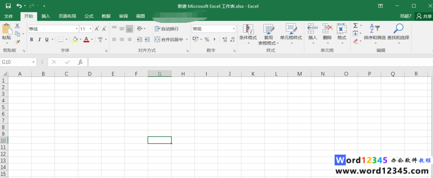The image size is (433, 178).
Task: Switch to the 插入 ribbon tab
Action: pos(46,16)
